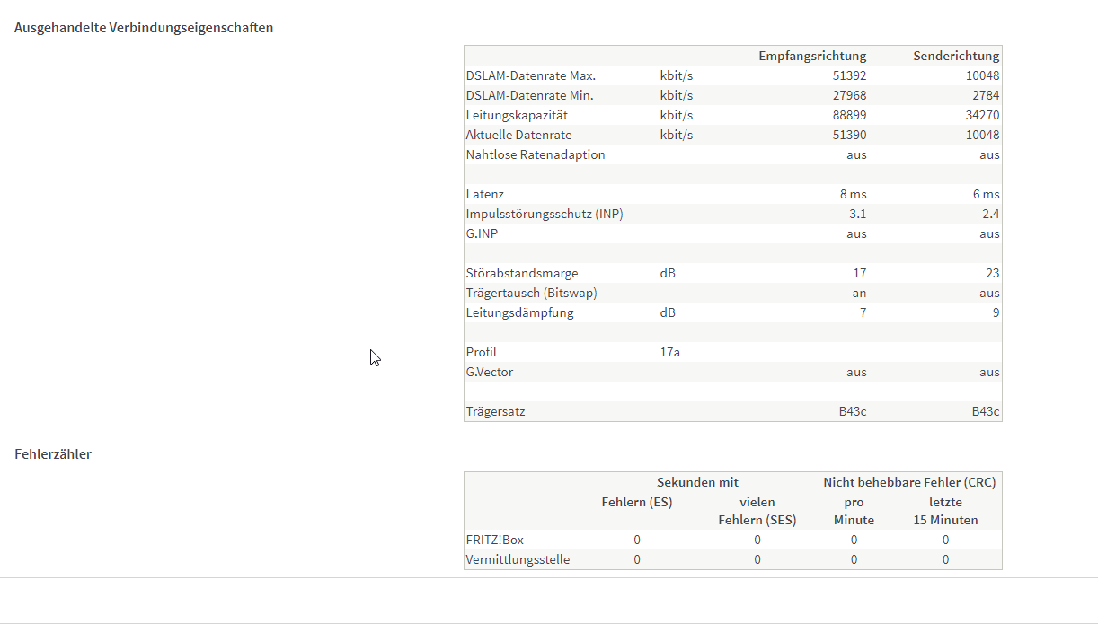Click the 'letzte 15 Minuten' column header
The image size is (1098, 624).
click(x=945, y=511)
